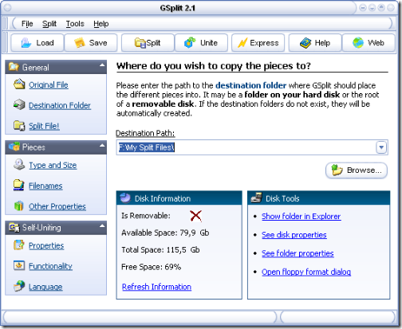This screenshot has height=329, width=402.
Task: Click Refresh Information link
Action: [156, 287]
